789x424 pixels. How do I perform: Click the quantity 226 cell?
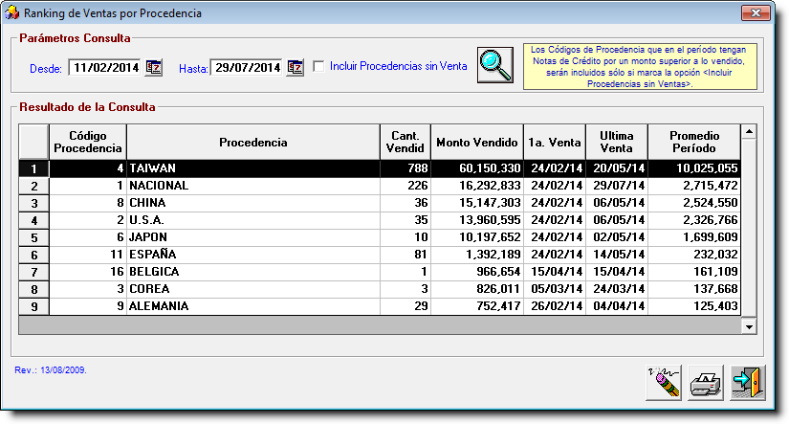[x=405, y=186]
